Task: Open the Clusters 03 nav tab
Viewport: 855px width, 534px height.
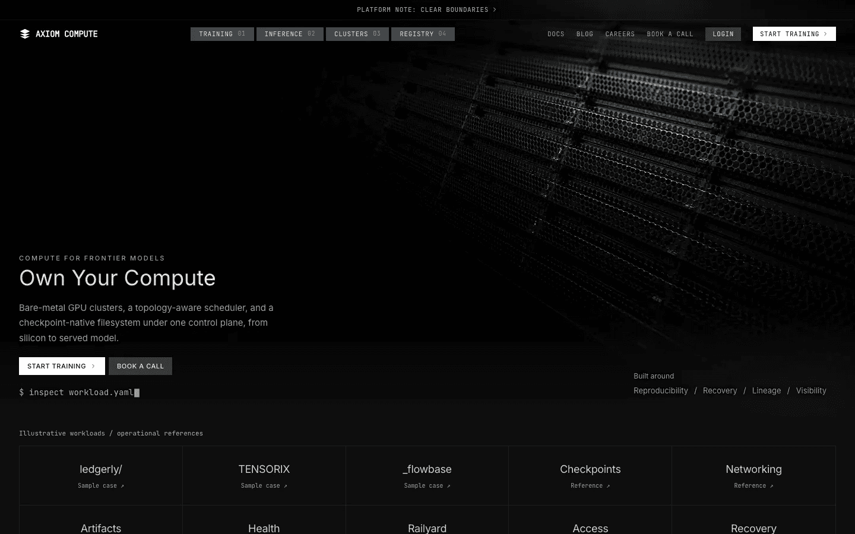Action: 357,34
